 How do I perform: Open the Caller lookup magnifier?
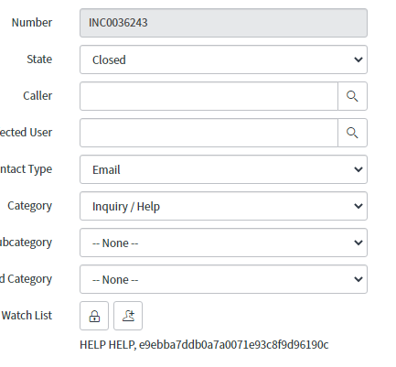352,96
